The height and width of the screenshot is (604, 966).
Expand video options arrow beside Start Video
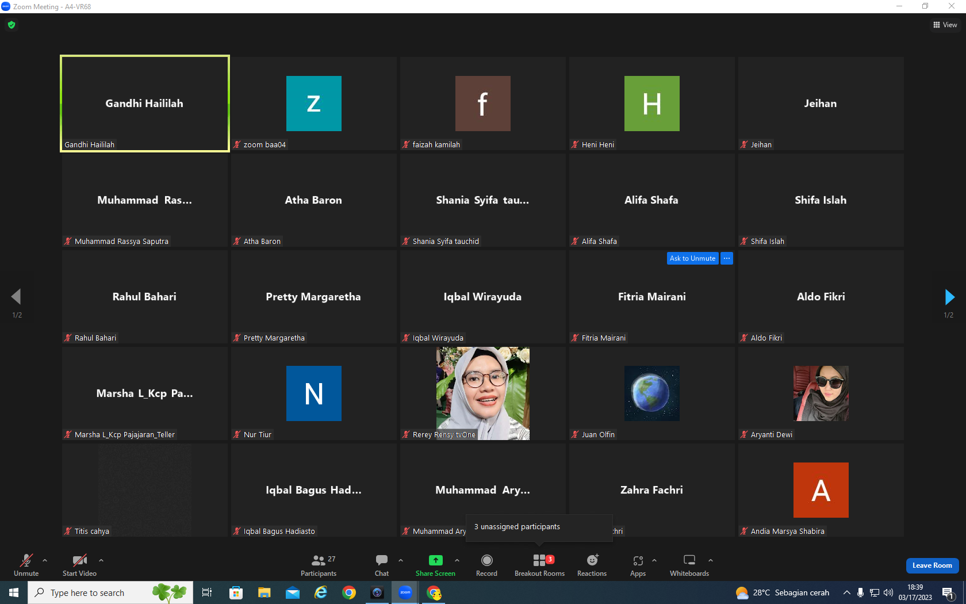point(101,560)
